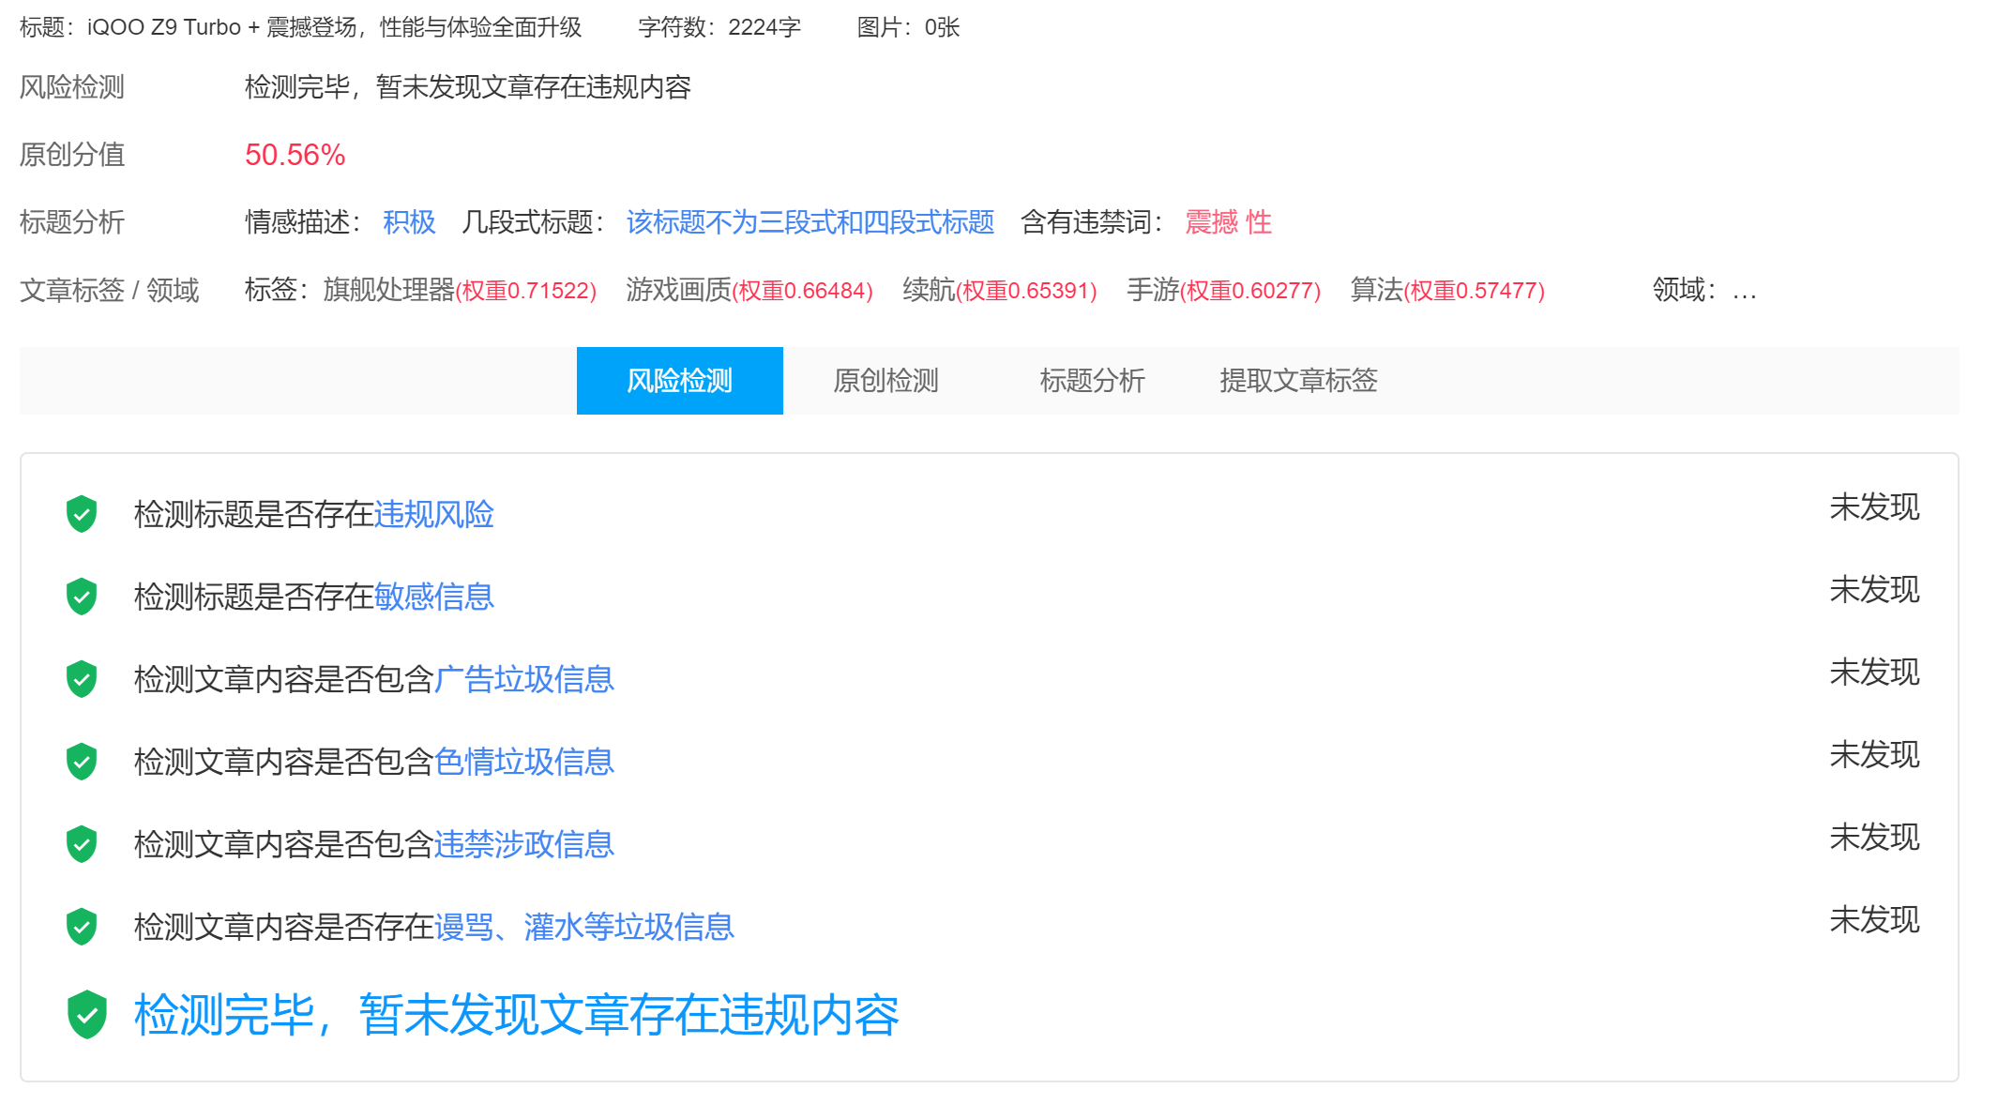Click the 色情垃圾信息 link

[524, 762]
